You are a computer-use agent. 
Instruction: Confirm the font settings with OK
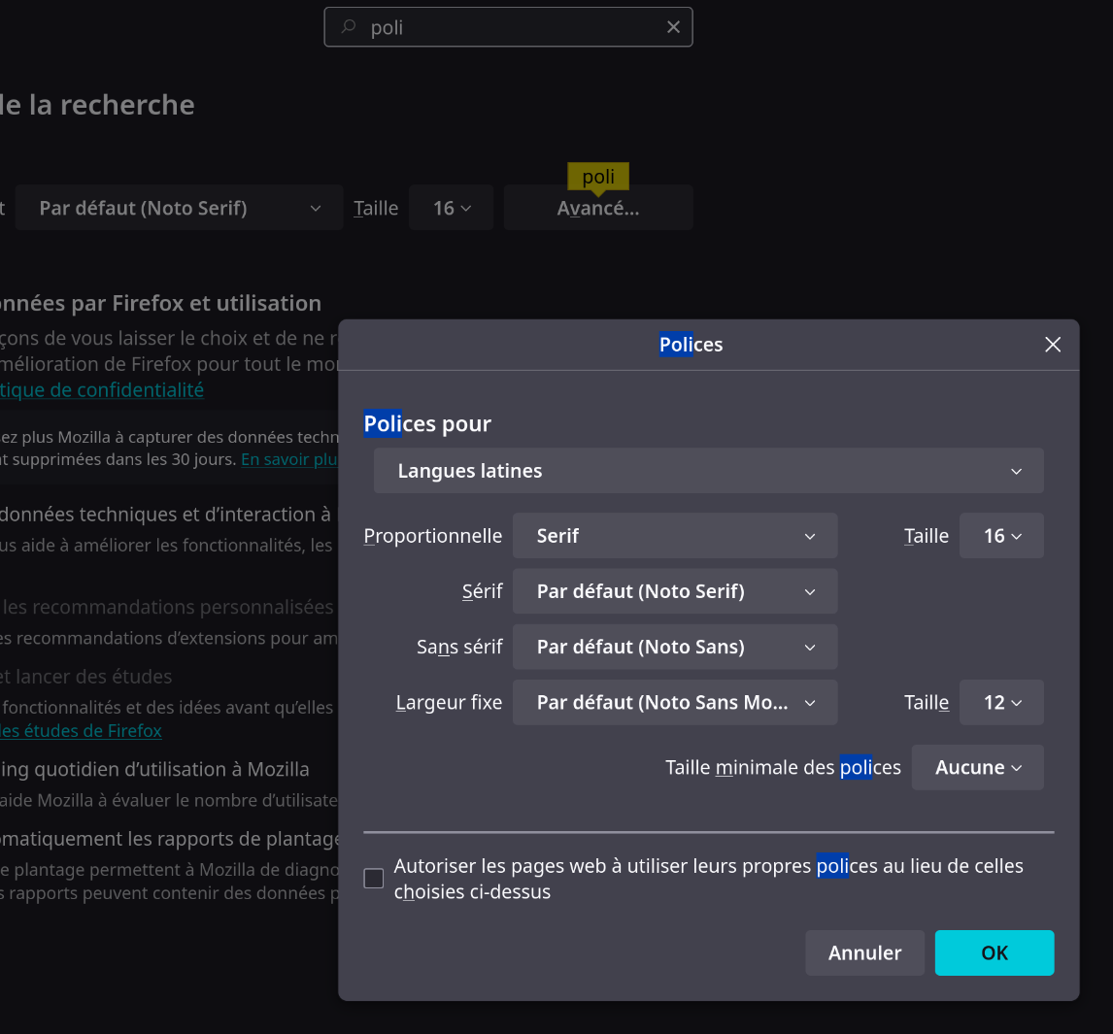(994, 952)
